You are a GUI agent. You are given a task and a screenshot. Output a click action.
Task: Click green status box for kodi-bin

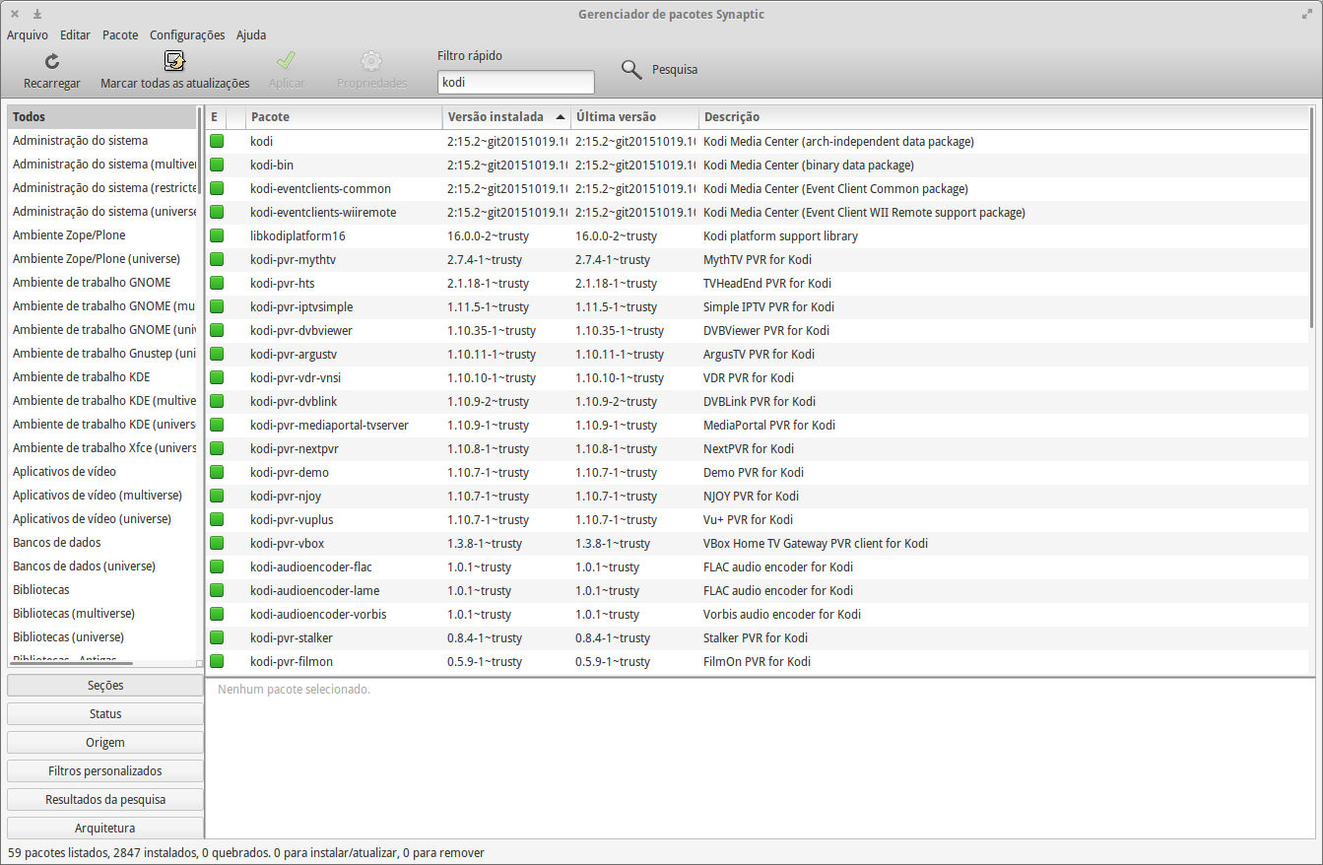click(217, 166)
